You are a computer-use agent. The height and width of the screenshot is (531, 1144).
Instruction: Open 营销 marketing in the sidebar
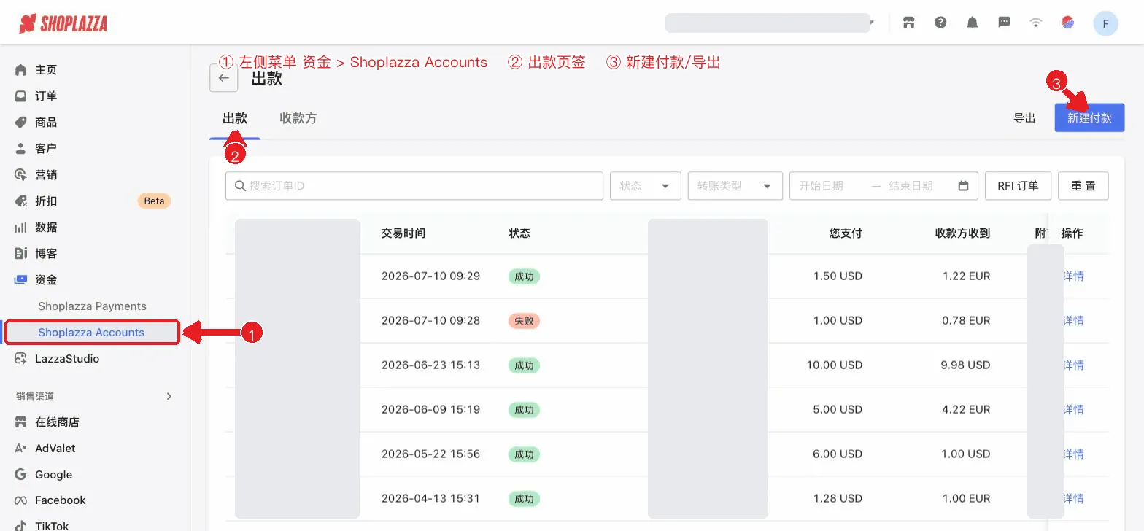[46, 175]
